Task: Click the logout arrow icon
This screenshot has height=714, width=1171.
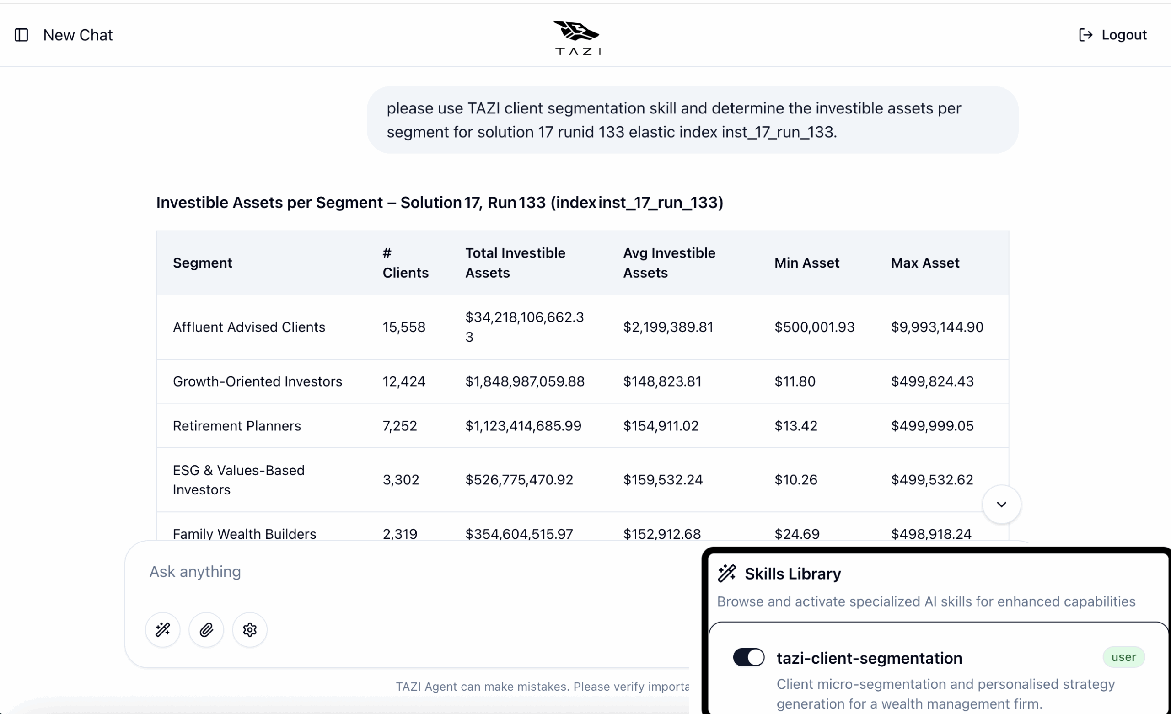Action: 1085,35
